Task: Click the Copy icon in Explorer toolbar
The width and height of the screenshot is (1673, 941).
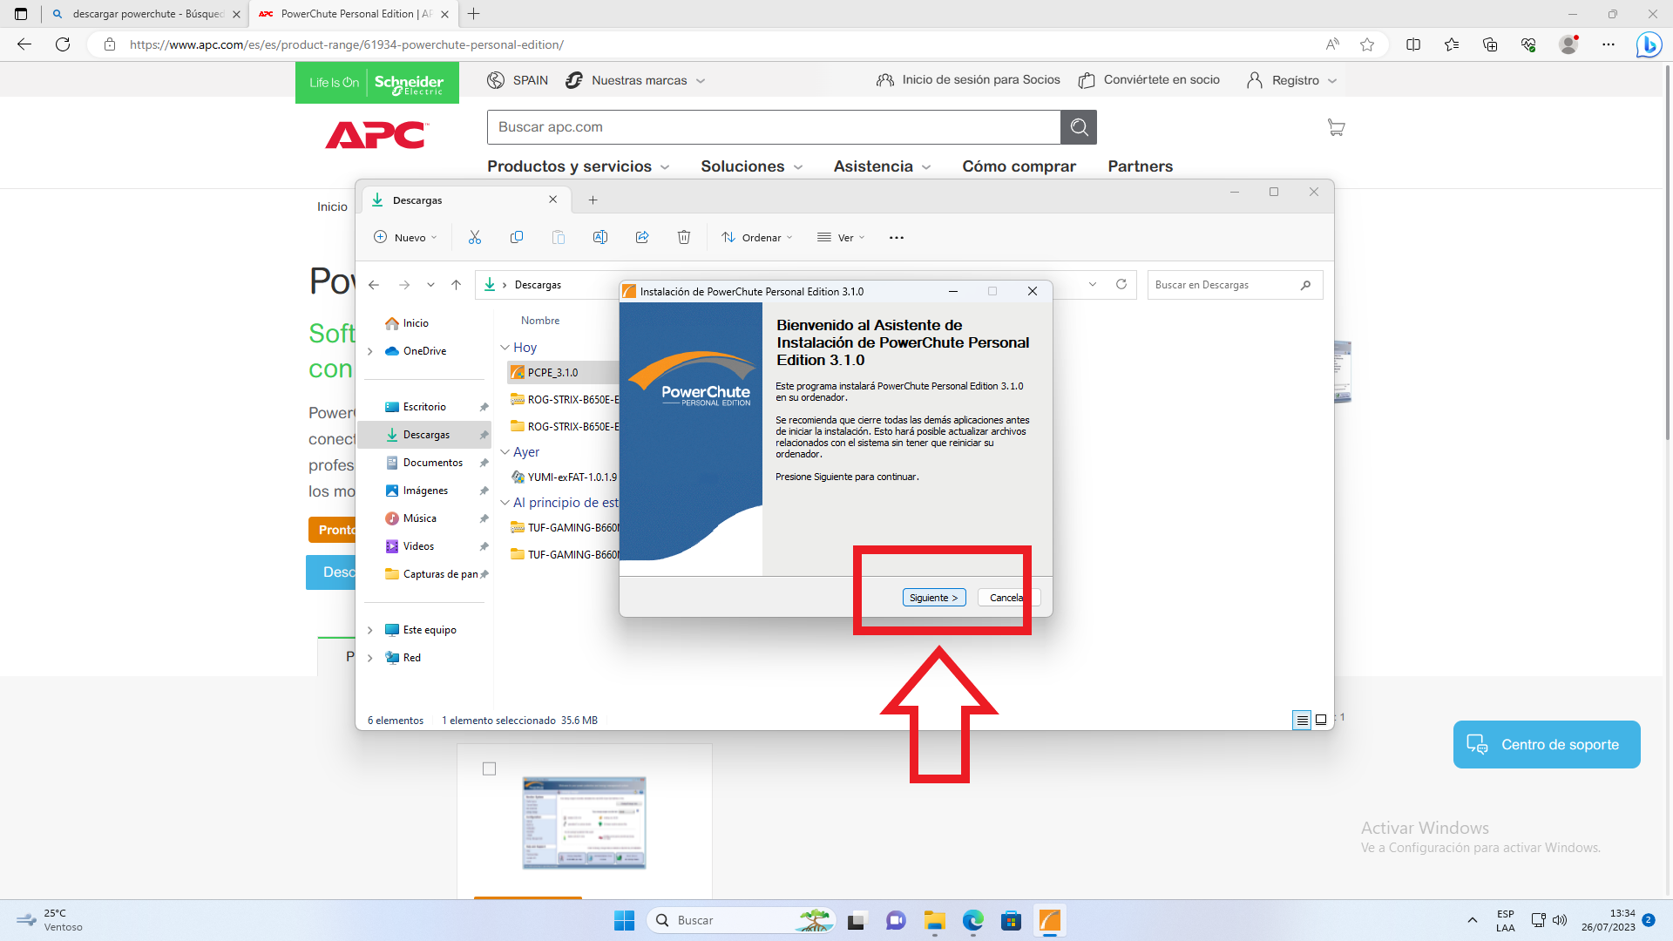Action: point(517,237)
